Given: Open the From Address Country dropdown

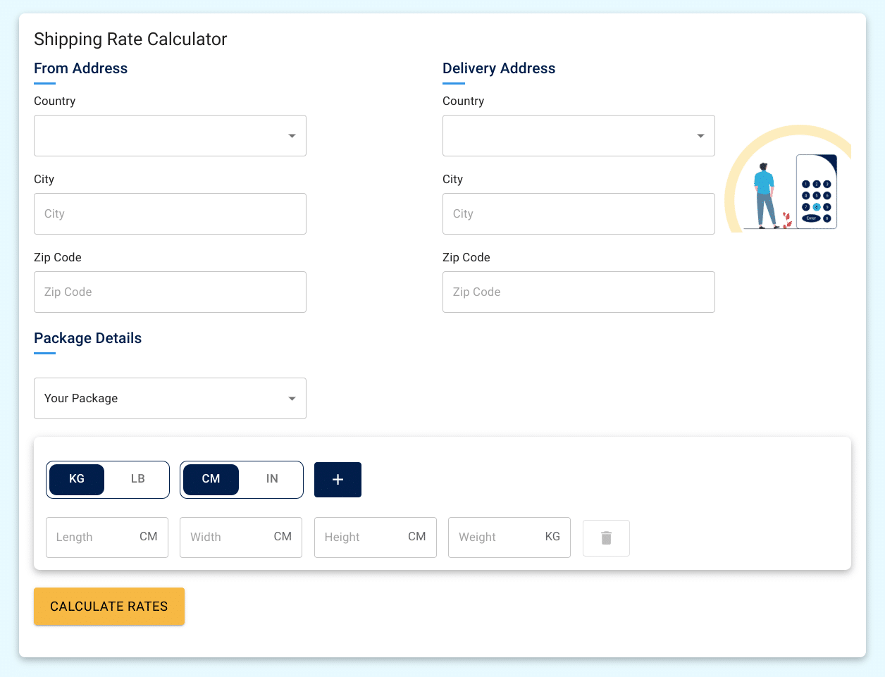Looking at the screenshot, I should coord(170,136).
